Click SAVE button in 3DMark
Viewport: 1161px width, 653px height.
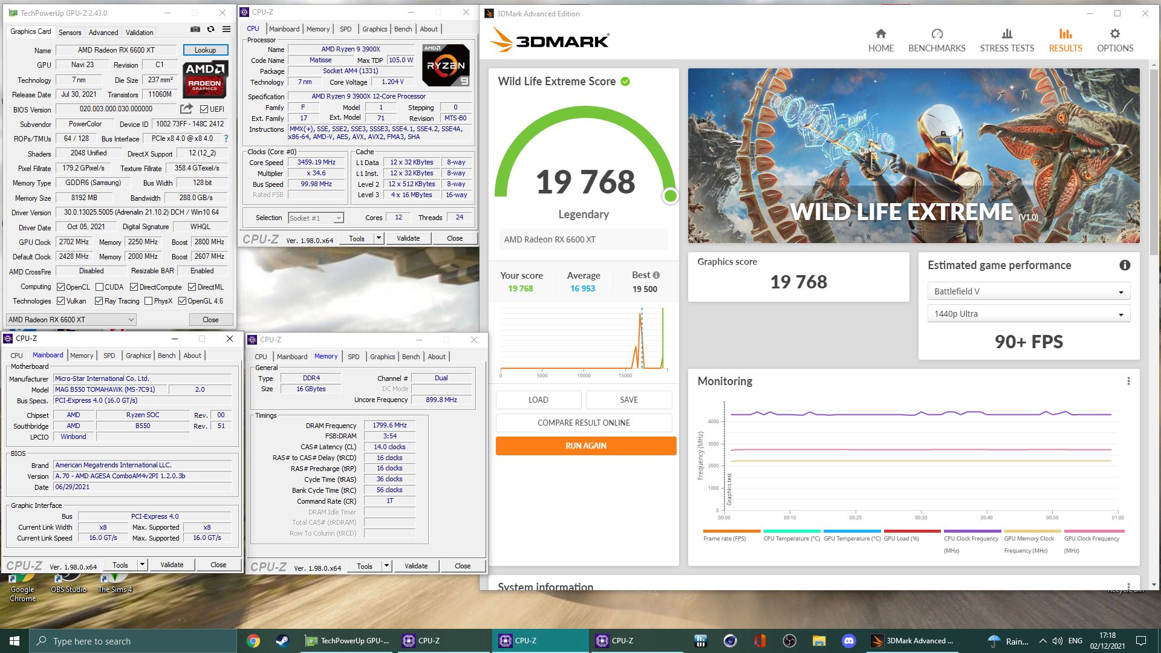click(629, 400)
